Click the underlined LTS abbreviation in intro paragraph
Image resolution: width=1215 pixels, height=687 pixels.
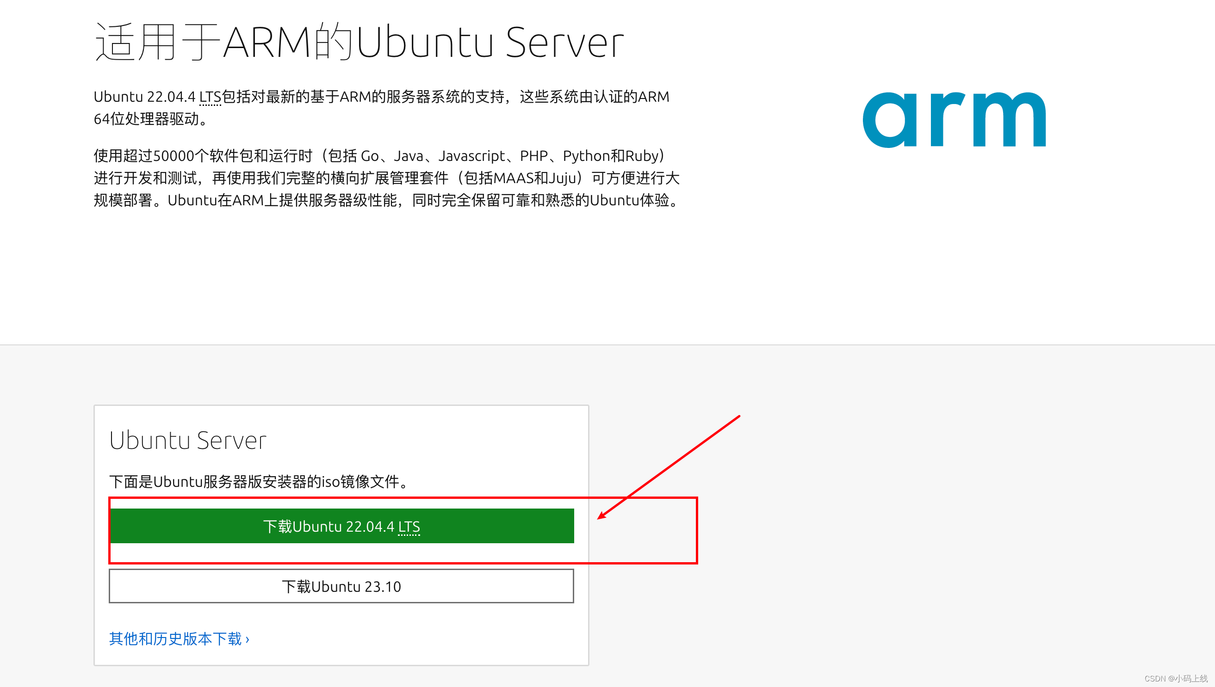coord(210,97)
